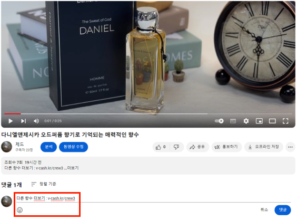The image size is (297, 220).
Task: Click the 구독자 23명 subscriber count
Action: tap(24, 150)
